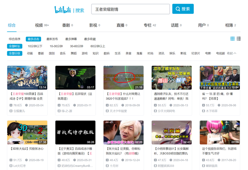Open uploader Lct火红枣 profile
The width and height of the screenshot is (248, 170).
pos(19,166)
